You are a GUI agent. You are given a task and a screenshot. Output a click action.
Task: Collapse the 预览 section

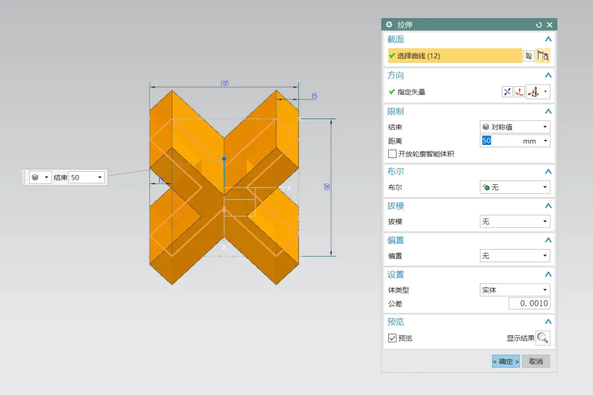click(x=548, y=321)
